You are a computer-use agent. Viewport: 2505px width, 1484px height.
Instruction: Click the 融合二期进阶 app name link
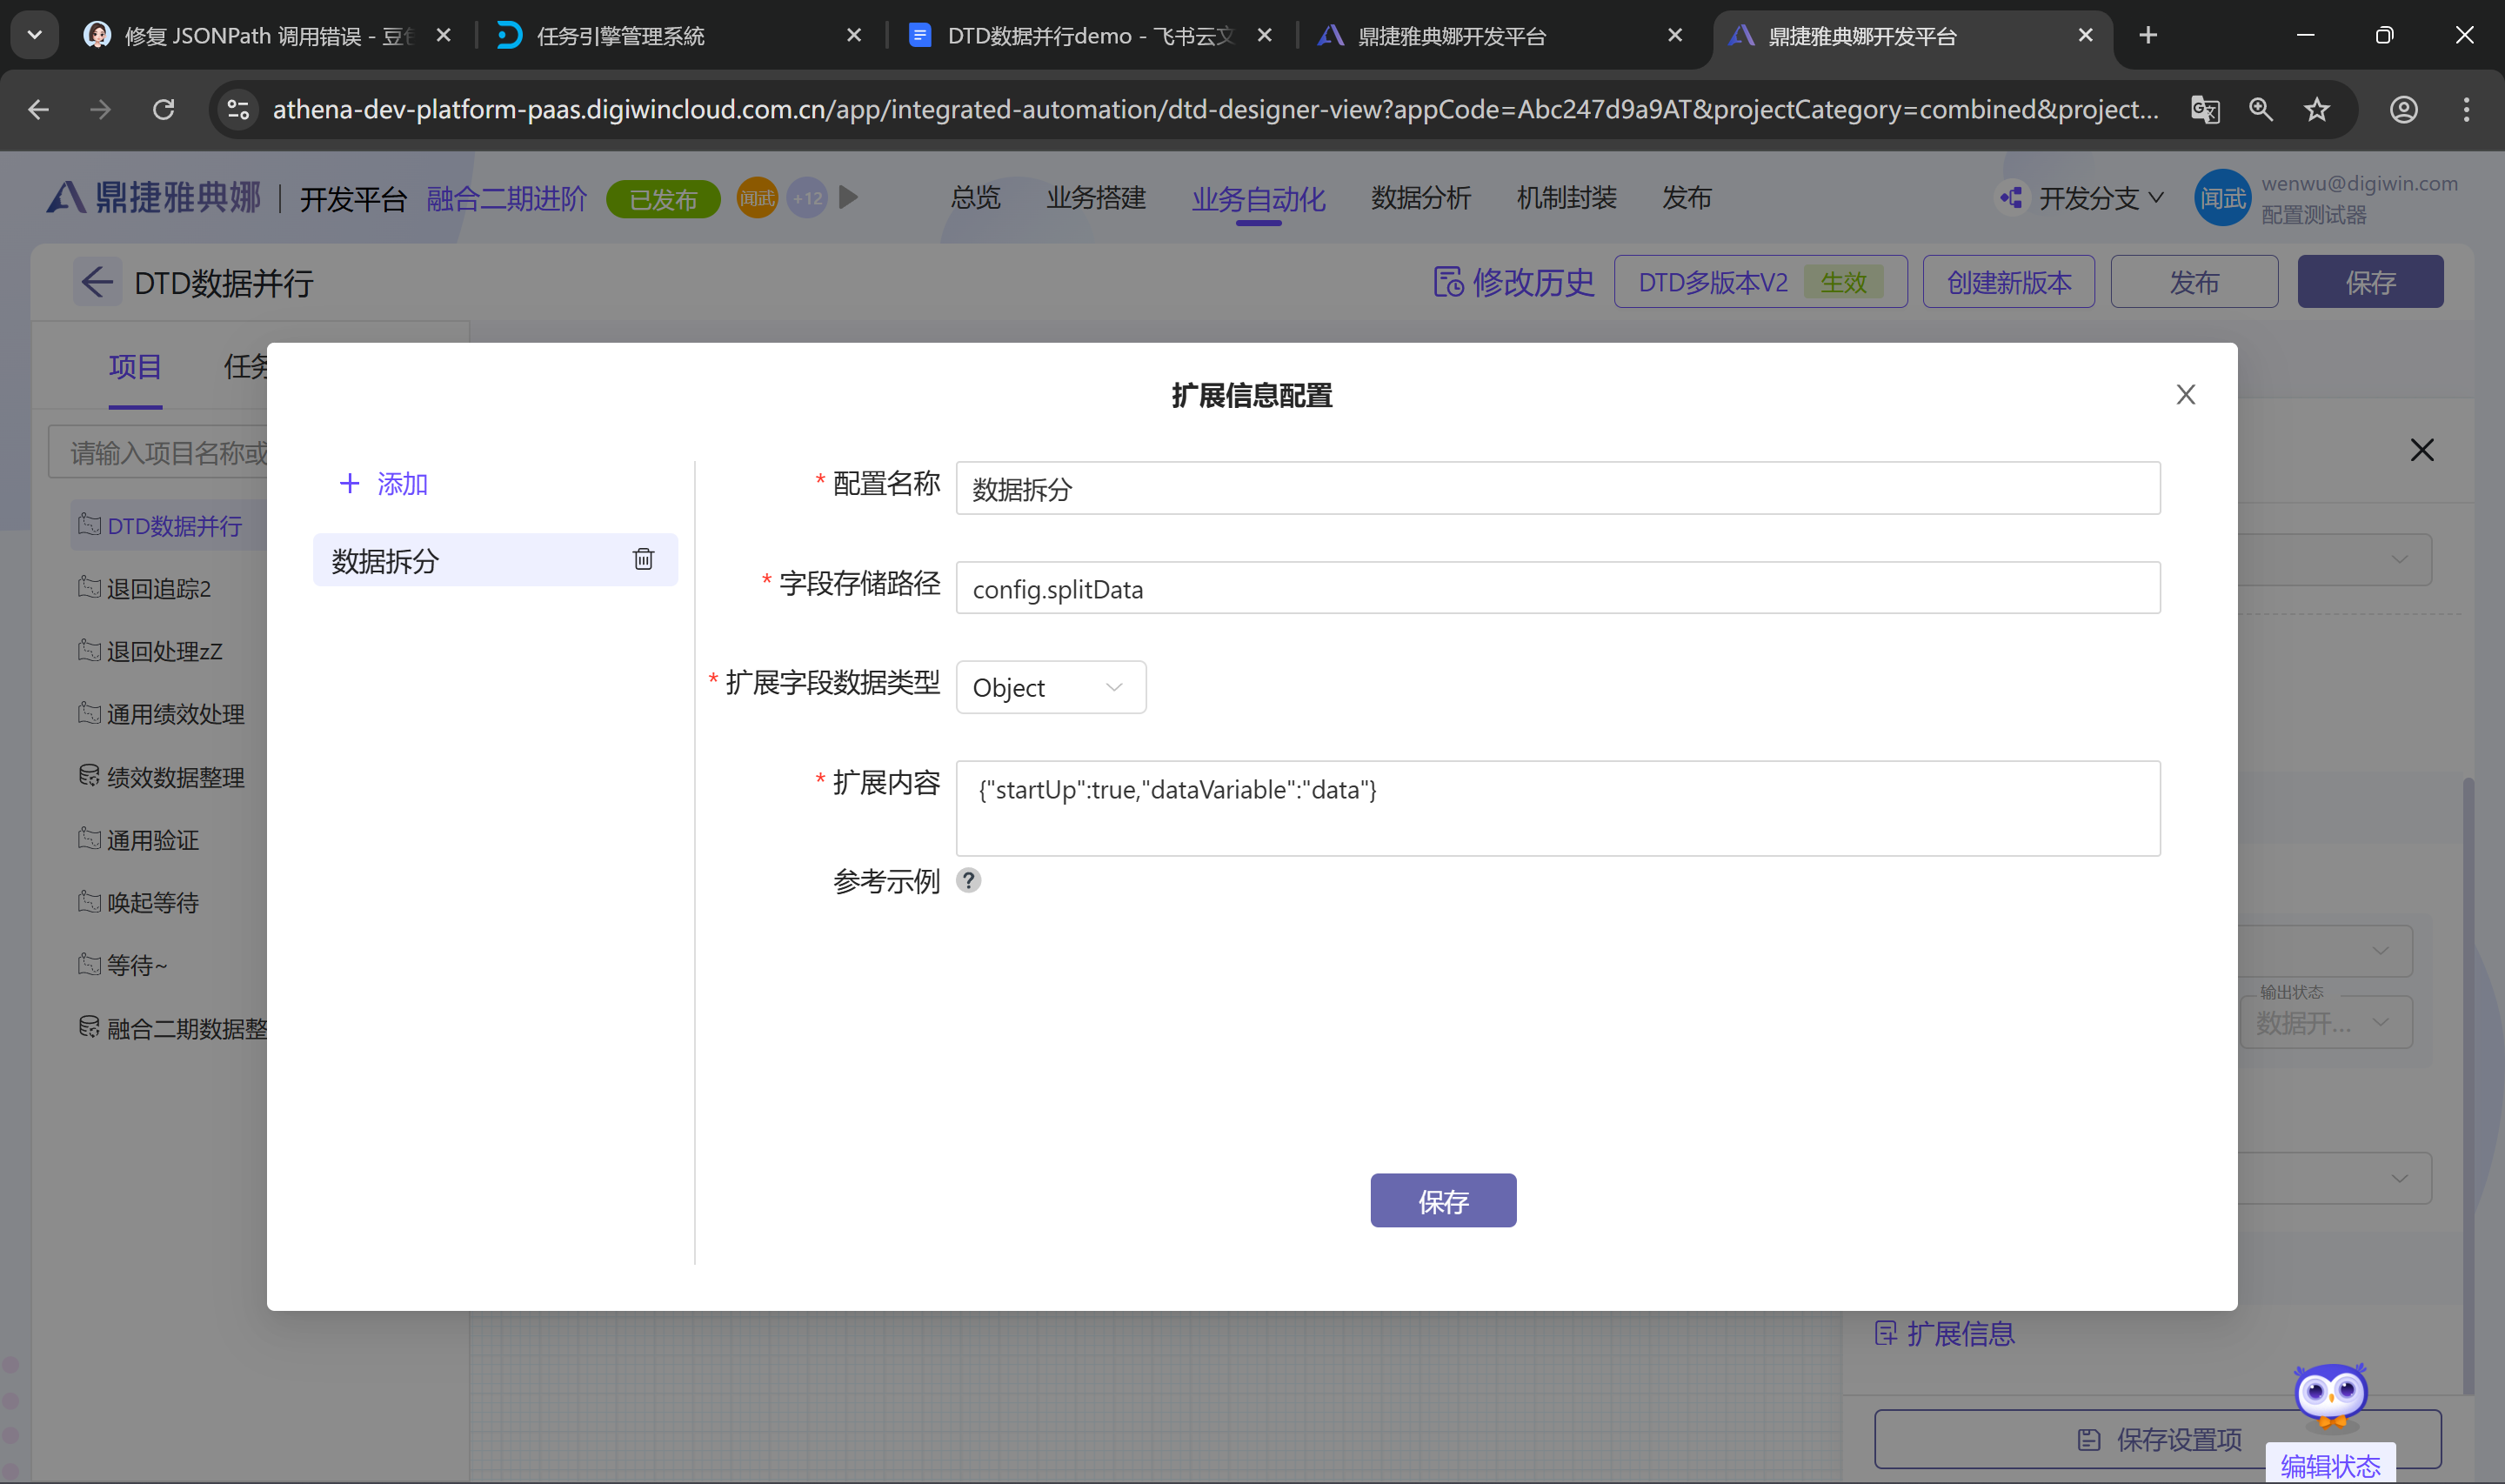coord(507,198)
